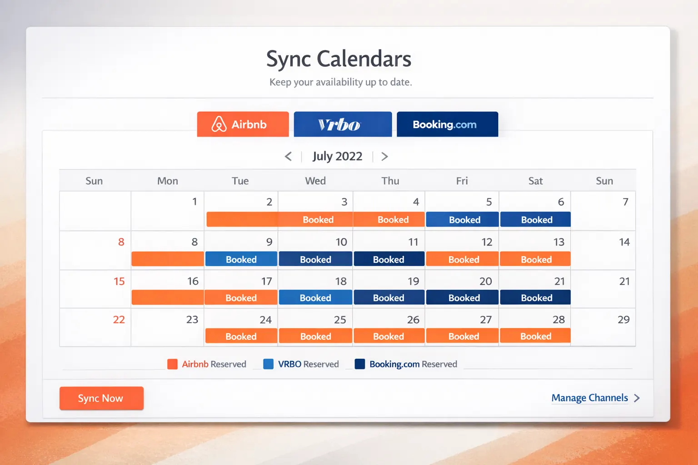Click the Wed column header

click(315, 181)
